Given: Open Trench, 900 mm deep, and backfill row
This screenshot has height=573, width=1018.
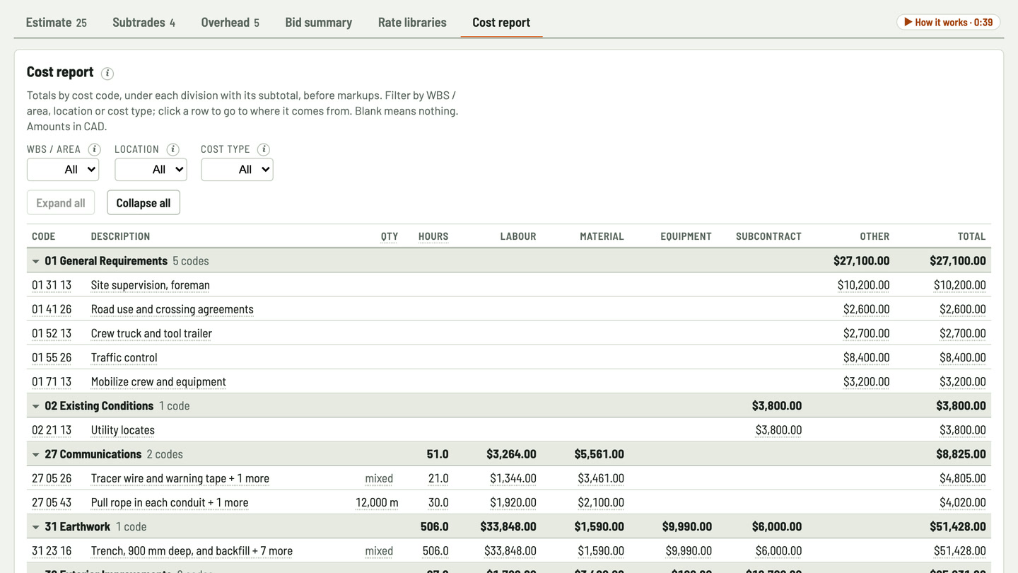Looking at the screenshot, I should coord(509,551).
